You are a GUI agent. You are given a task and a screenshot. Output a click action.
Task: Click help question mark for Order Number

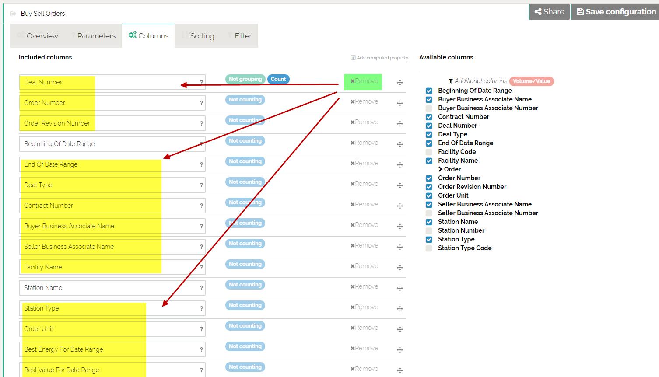201,103
